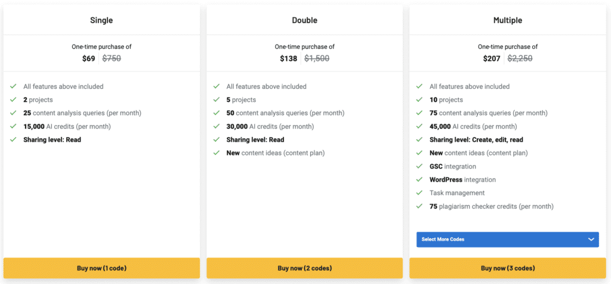Select the Single plan heading
The width and height of the screenshot is (611, 284).
pos(101,20)
